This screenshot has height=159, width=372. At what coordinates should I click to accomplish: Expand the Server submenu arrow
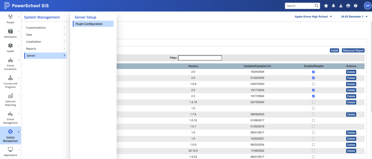coord(65,56)
